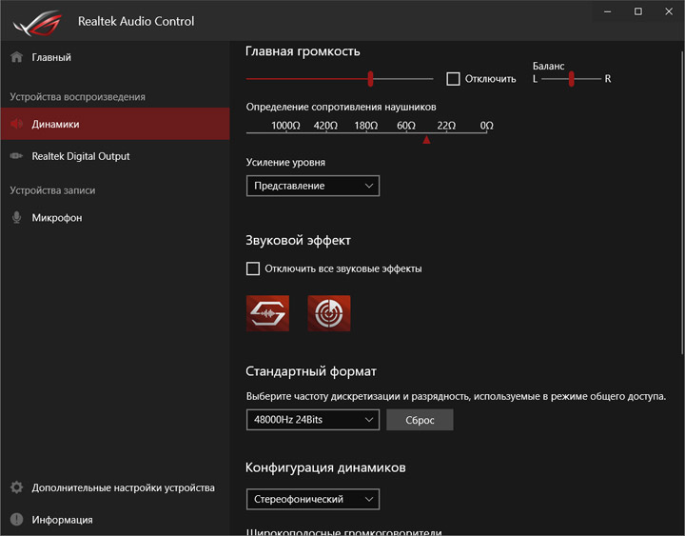Select Микрофон recording device
The image size is (685, 536).
[115, 217]
